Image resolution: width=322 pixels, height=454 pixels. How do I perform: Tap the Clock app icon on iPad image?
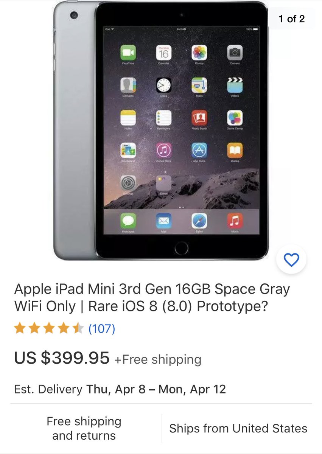pos(163,85)
